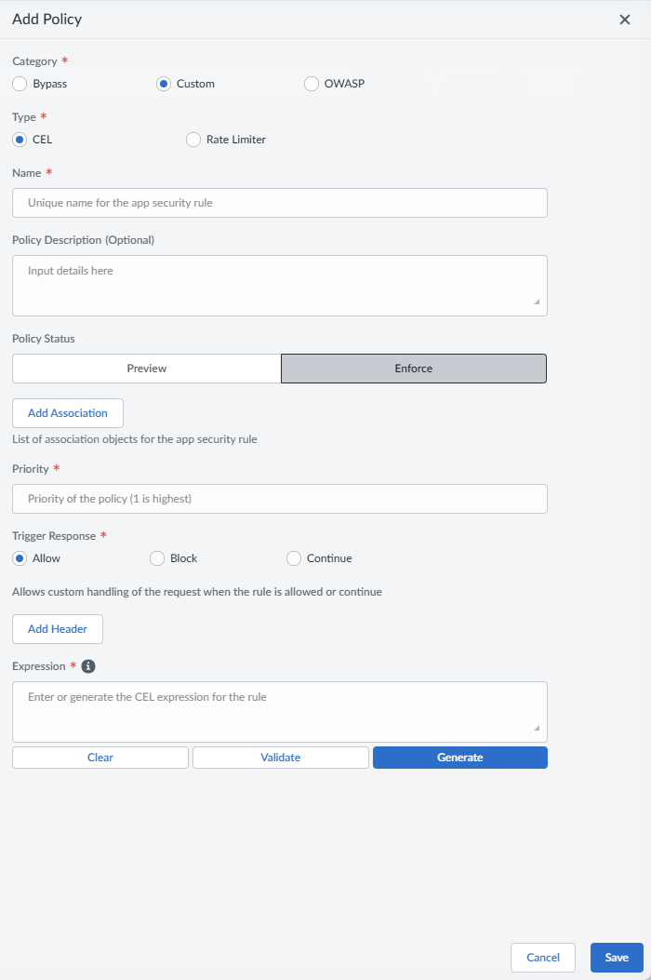Focus the policy Name input field
This screenshot has height=980, width=651.
point(280,203)
